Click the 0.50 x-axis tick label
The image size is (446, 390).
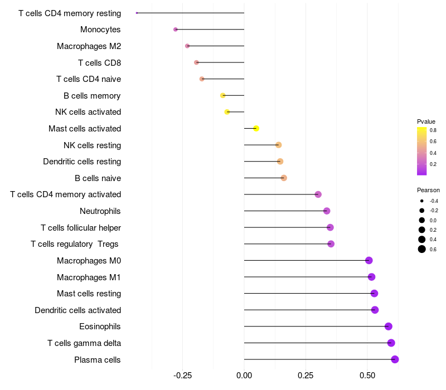click(x=367, y=376)
